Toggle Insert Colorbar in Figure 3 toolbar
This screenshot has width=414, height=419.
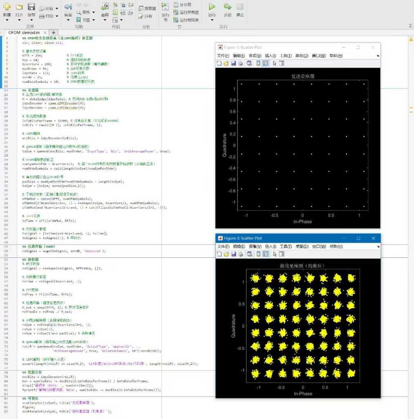tap(258, 254)
